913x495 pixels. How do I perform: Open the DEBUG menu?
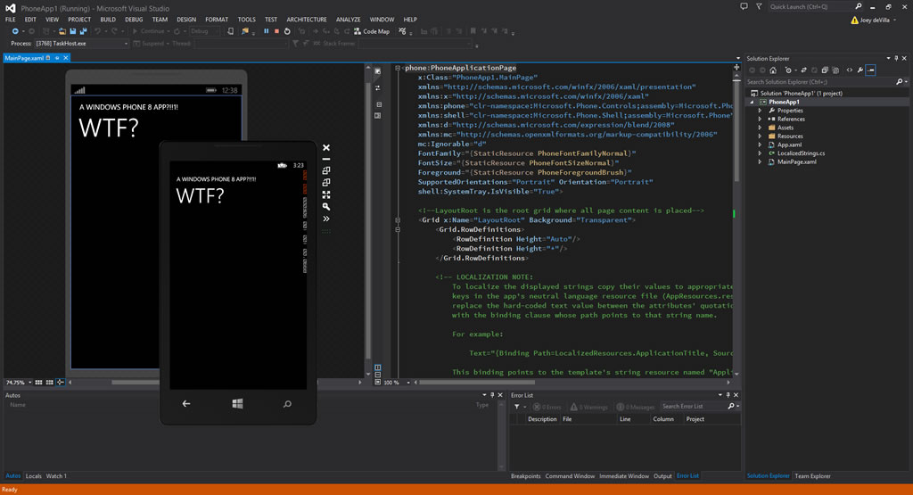(134, 20)
